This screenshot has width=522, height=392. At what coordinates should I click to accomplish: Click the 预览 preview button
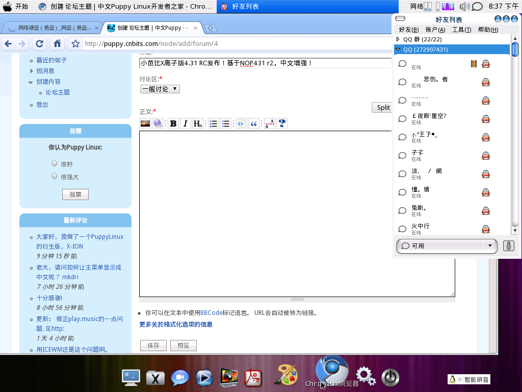(x=184, y=346)
